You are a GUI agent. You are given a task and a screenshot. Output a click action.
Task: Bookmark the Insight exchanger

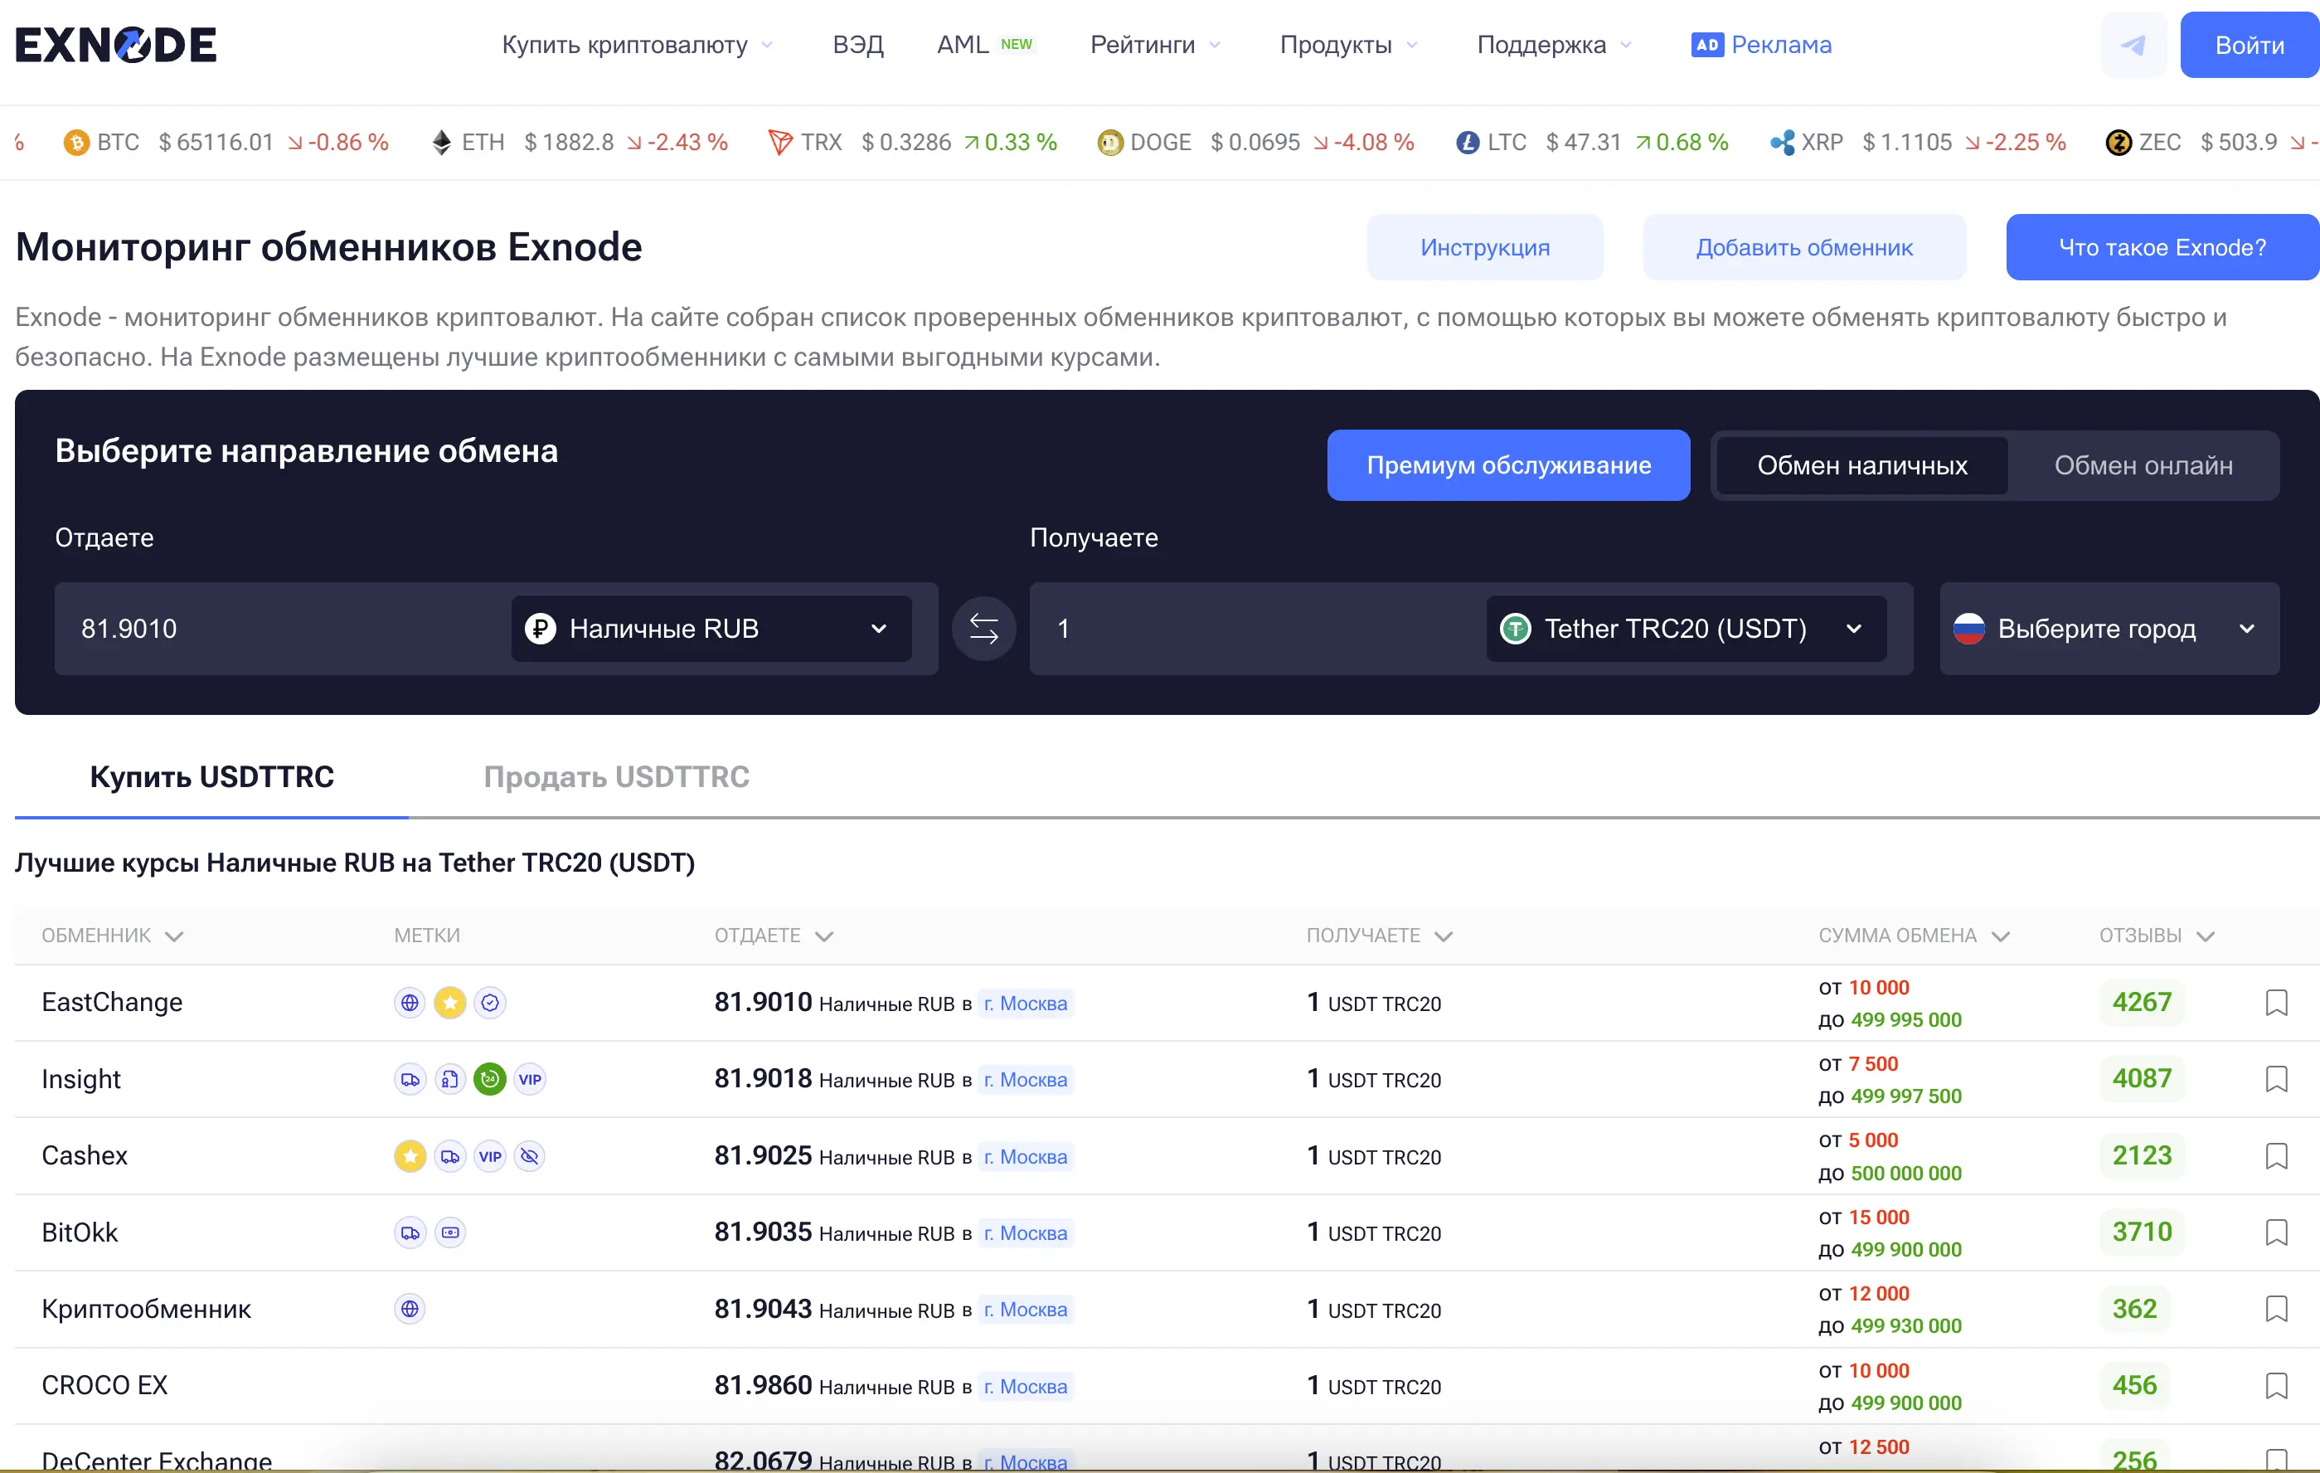point(2276,1079)
